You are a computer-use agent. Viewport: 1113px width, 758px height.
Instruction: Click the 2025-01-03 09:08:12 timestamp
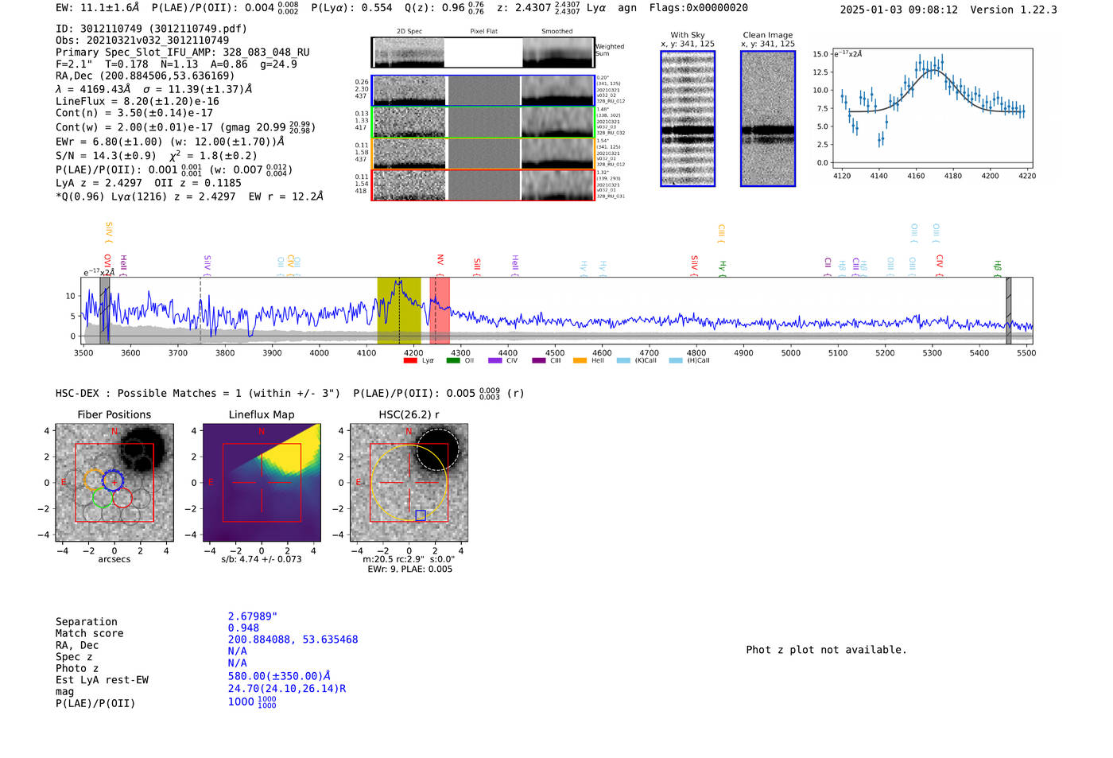coord(899,10)
